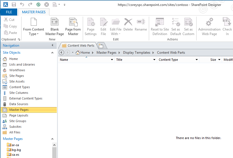Click Set as Custom
Image resolution: width=233 pixels, height=158 pixels.
188,27
